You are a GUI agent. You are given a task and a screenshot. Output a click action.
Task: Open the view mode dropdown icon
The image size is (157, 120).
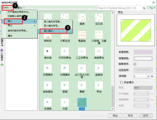152,8
